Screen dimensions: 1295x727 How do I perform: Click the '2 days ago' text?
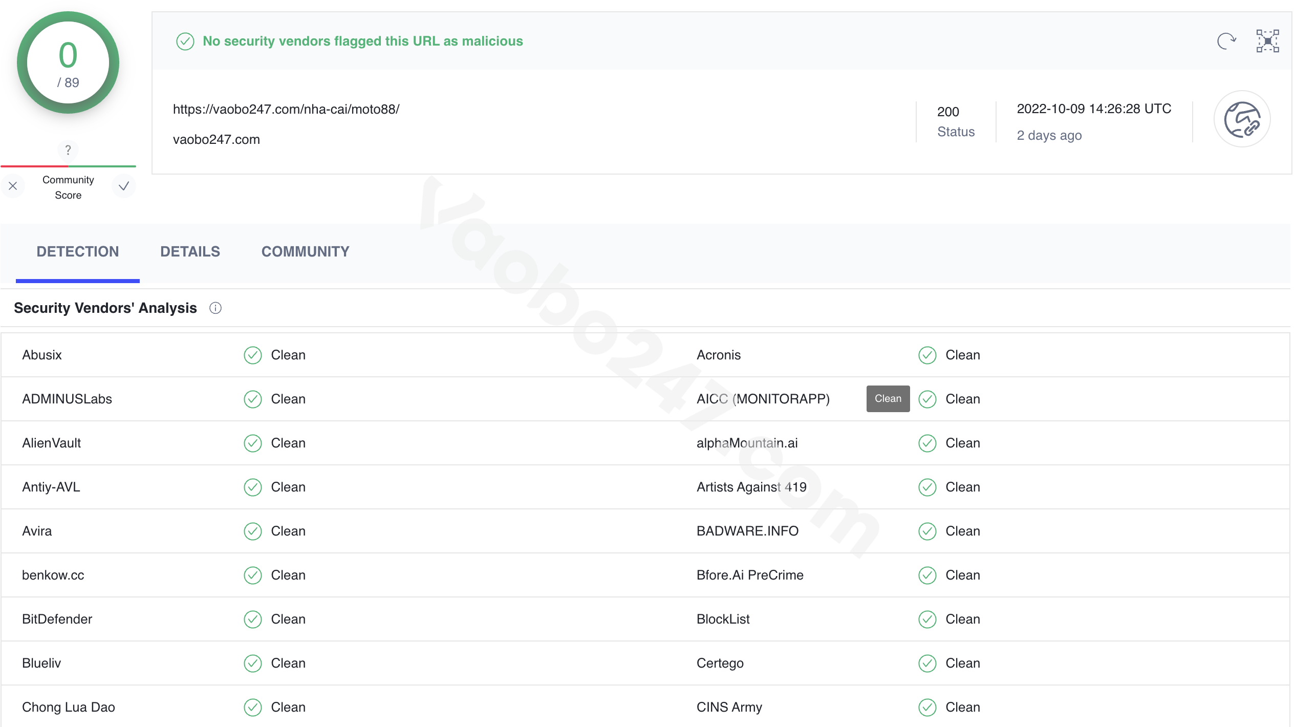[1049, 136]
